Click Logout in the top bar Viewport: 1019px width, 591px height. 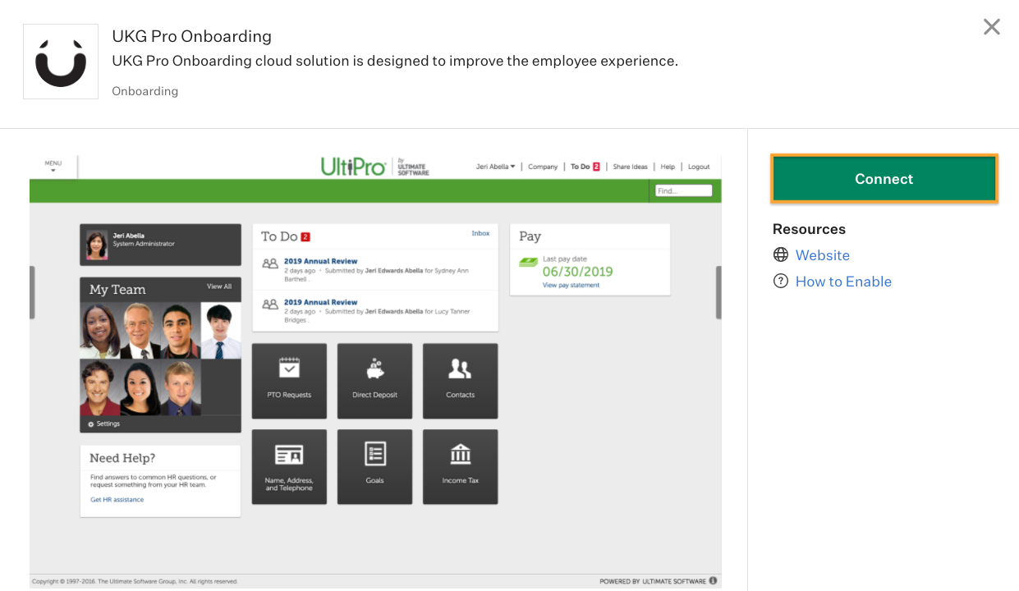[x=699, y=167]
